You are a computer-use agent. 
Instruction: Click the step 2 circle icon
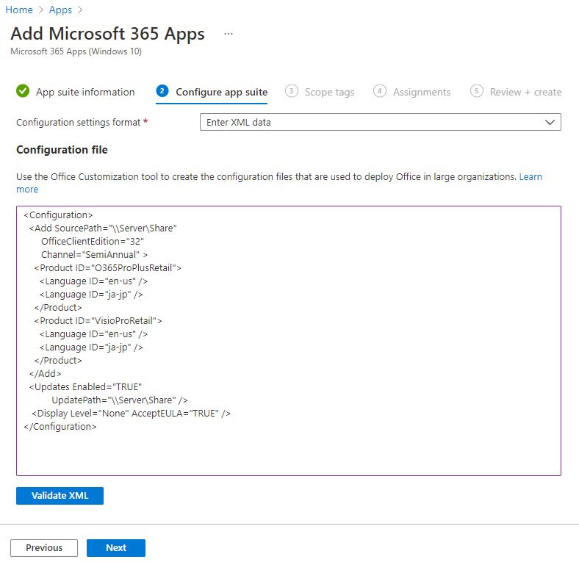tap(162, 91)
